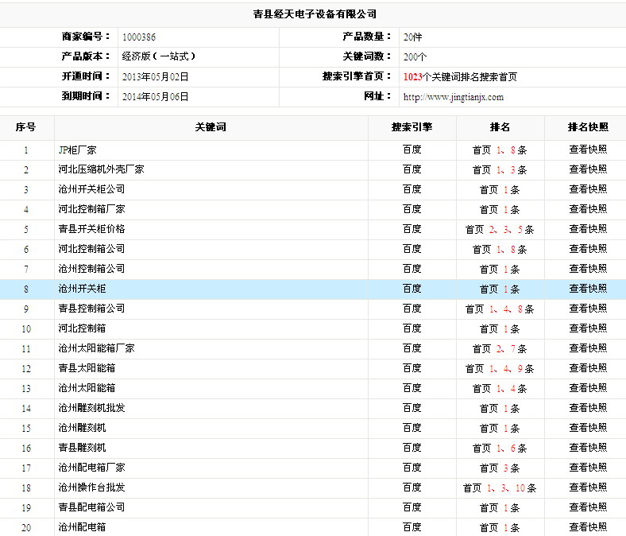Select keyword 沧州开关柜 in highlighted row 8
The width and height of the screenshot is (626, 536).
82,289
